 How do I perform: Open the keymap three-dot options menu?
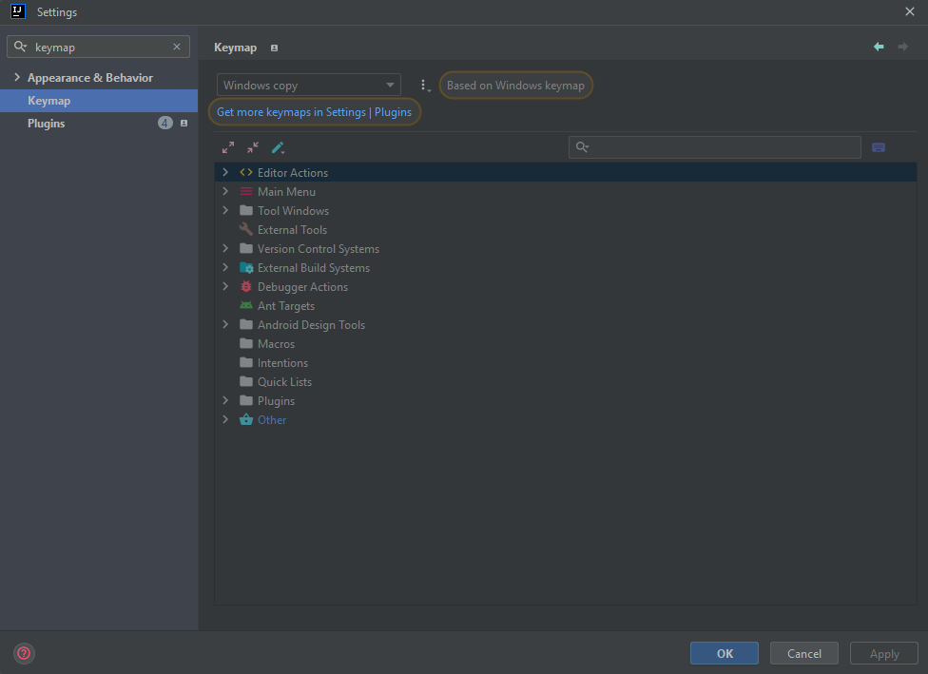point(424,86)
